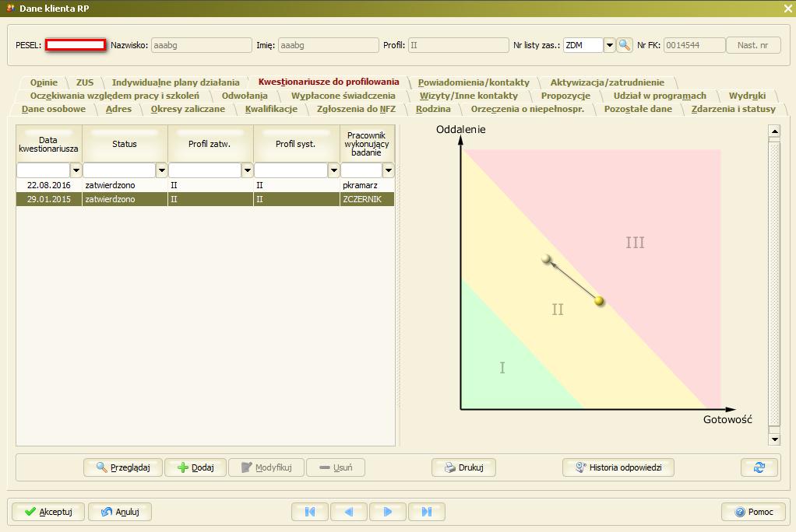Click the chart scrollbar down arrow
This screenshot has height=532, width=796.
pos(774,439)
